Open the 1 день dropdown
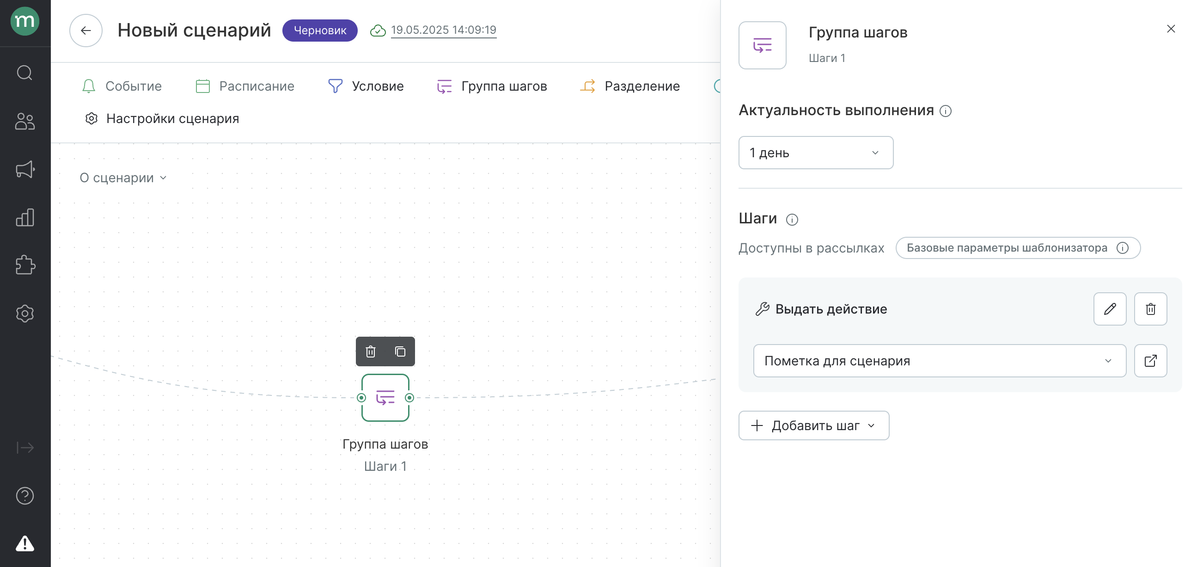 pos(816,153)
